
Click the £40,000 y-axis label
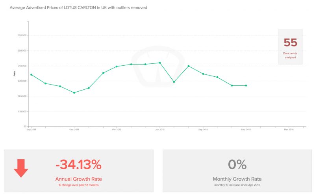(22, 66)
